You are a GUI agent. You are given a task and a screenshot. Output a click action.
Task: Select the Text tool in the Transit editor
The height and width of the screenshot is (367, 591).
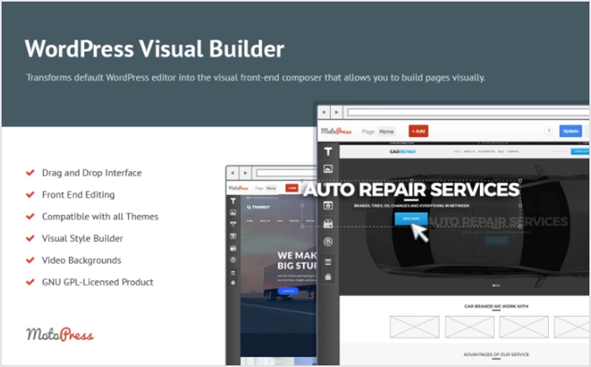(233, 201)
